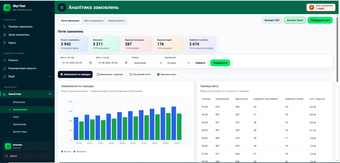The height and width of the screenshot is (163, 340).
Task: Click the Відмова пасажира 287 card
Action: click(137, 44)
